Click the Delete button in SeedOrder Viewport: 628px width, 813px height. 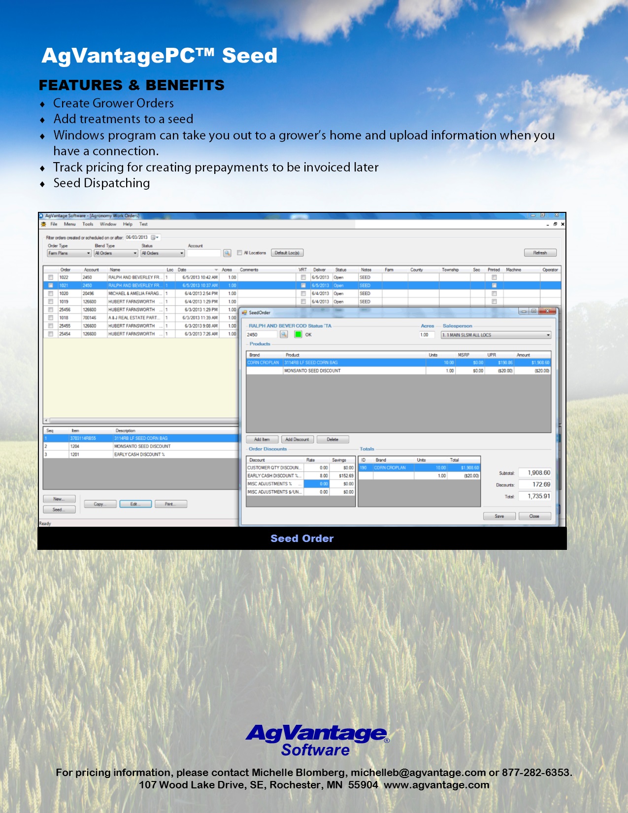(332, 440)
